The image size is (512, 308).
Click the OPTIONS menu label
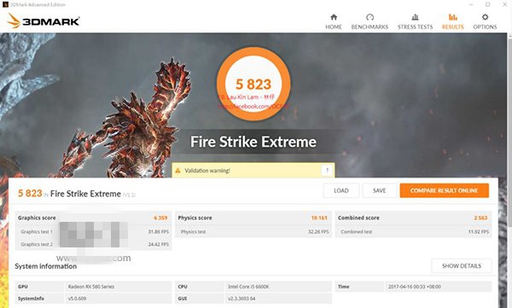pos(485,27)
